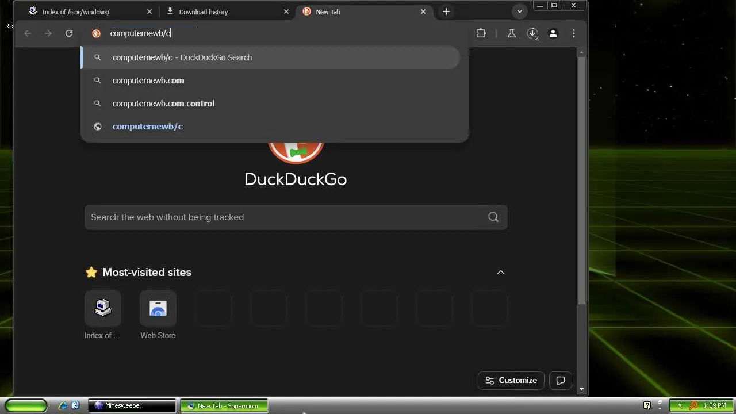Close the Download history tab
736x414 pixels.
[286, 11]
